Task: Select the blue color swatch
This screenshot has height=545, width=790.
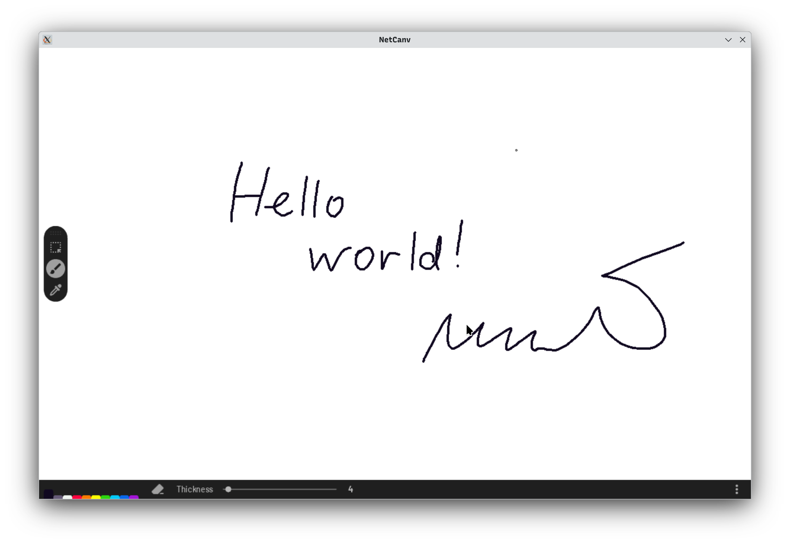Action: tap(125, 497)
